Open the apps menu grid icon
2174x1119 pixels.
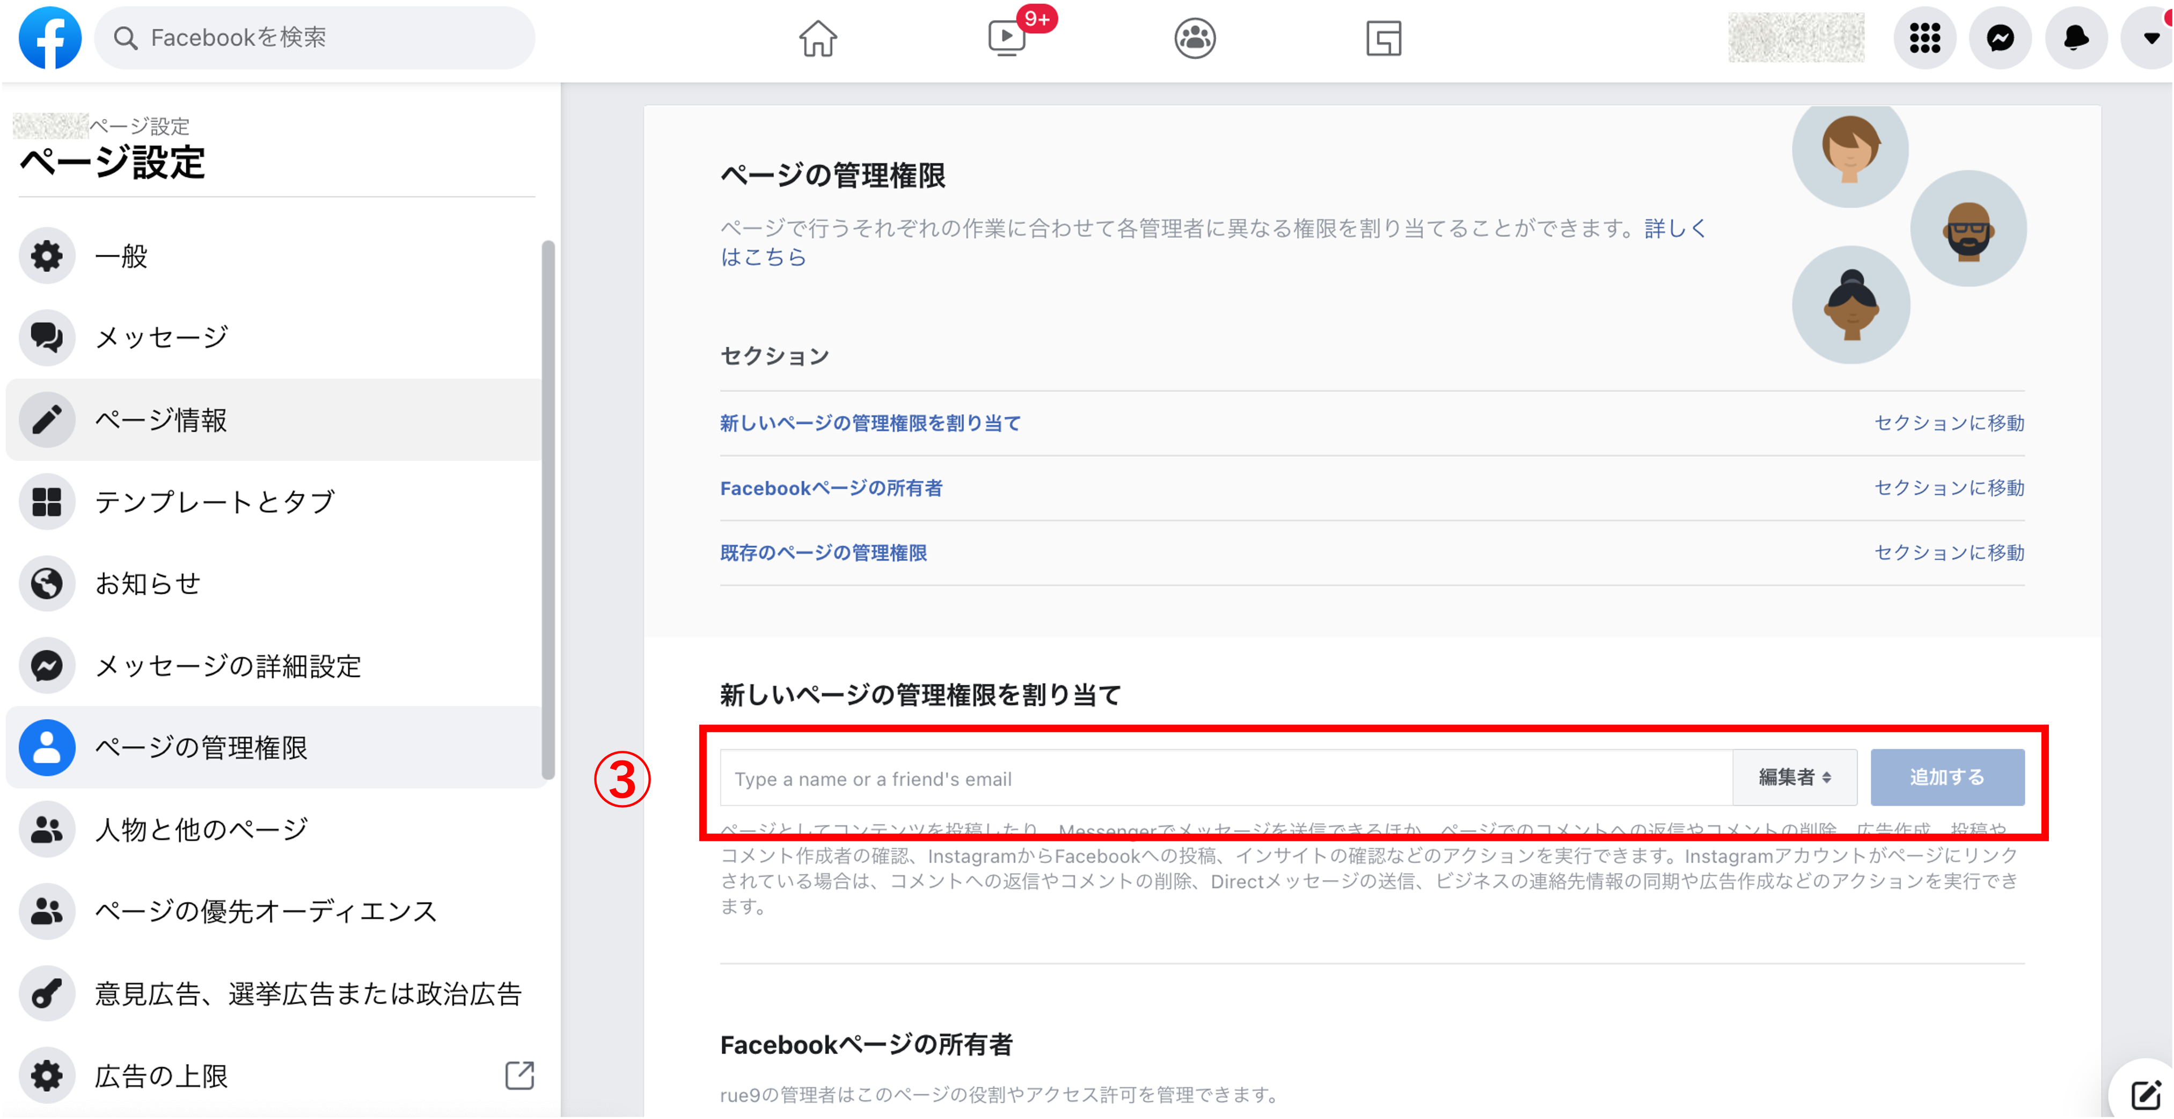click(x=1925, y=37)
